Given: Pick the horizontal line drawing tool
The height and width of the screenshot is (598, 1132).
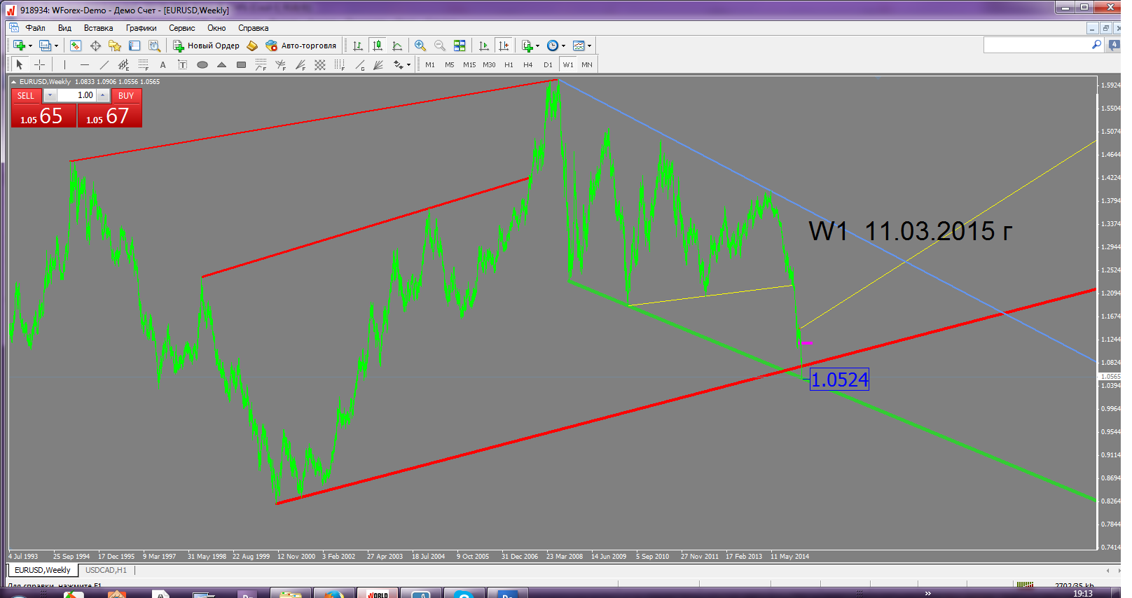Looking at the screenshot, I should click(x=85, y=64).
